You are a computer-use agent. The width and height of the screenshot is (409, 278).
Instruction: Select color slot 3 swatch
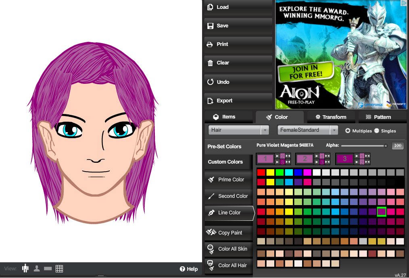(344, 159)
